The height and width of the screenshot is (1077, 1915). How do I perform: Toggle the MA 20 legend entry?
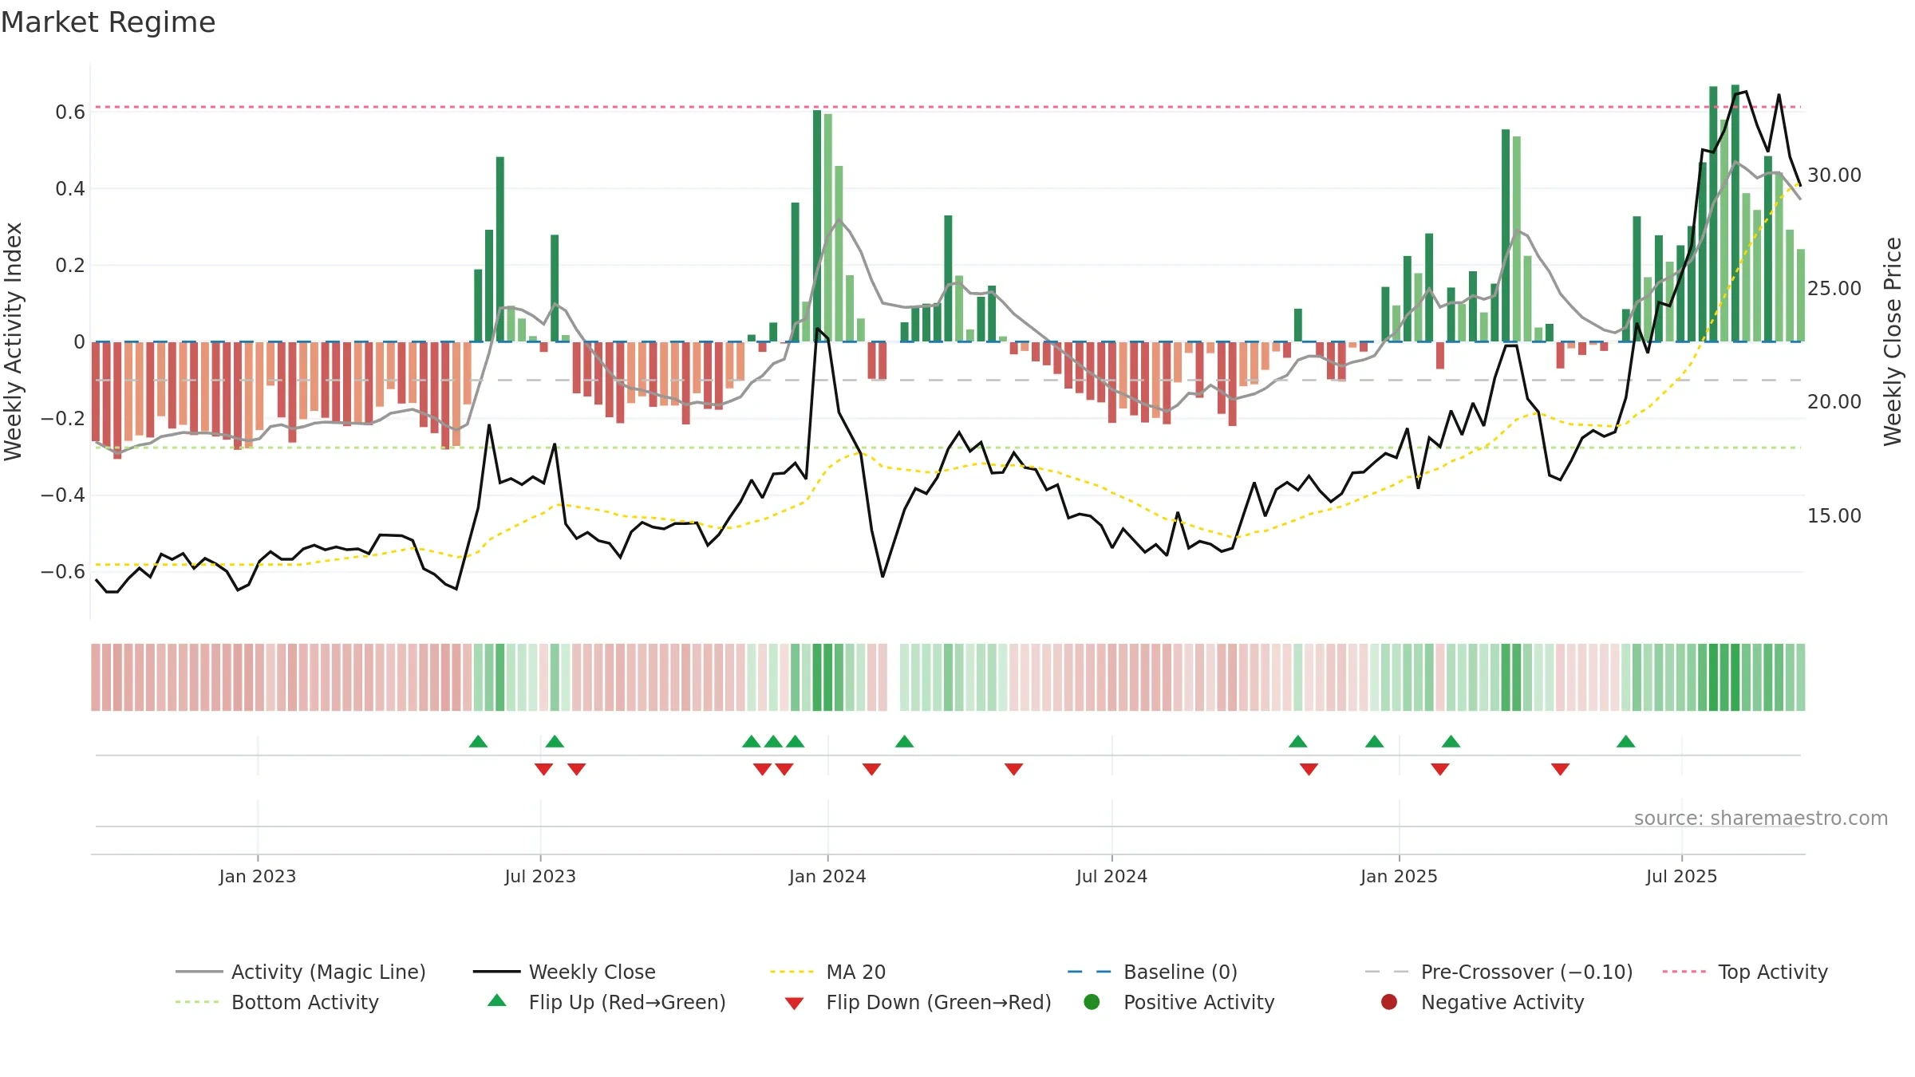(827, 972)
